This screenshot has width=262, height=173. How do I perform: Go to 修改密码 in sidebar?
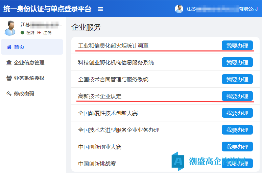click(24, 94)
